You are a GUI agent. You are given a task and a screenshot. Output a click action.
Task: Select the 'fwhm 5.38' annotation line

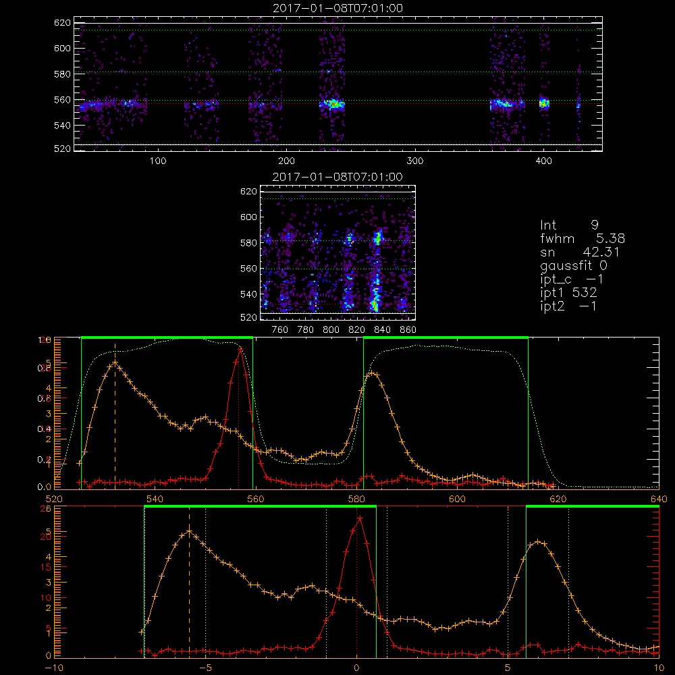click(x=583, y=238)
